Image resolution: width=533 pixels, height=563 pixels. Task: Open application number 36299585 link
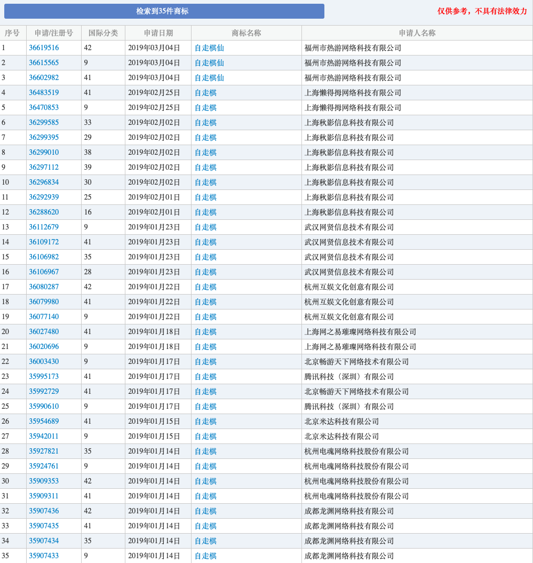pos(44,123)
